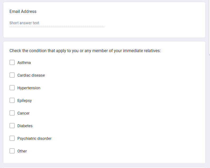This screenshot has width=210, height=168.
Task: Click the Asthma option label text
Action: click(24, 63)
